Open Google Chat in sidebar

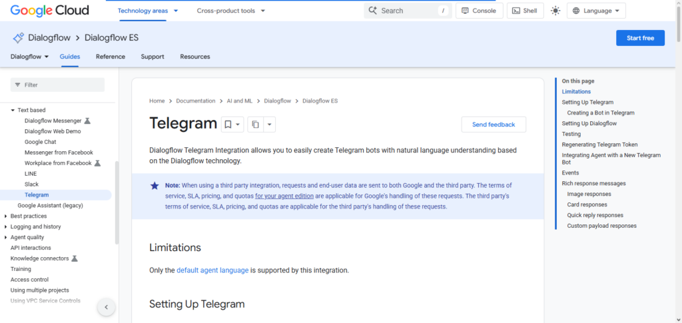(41, 142)
